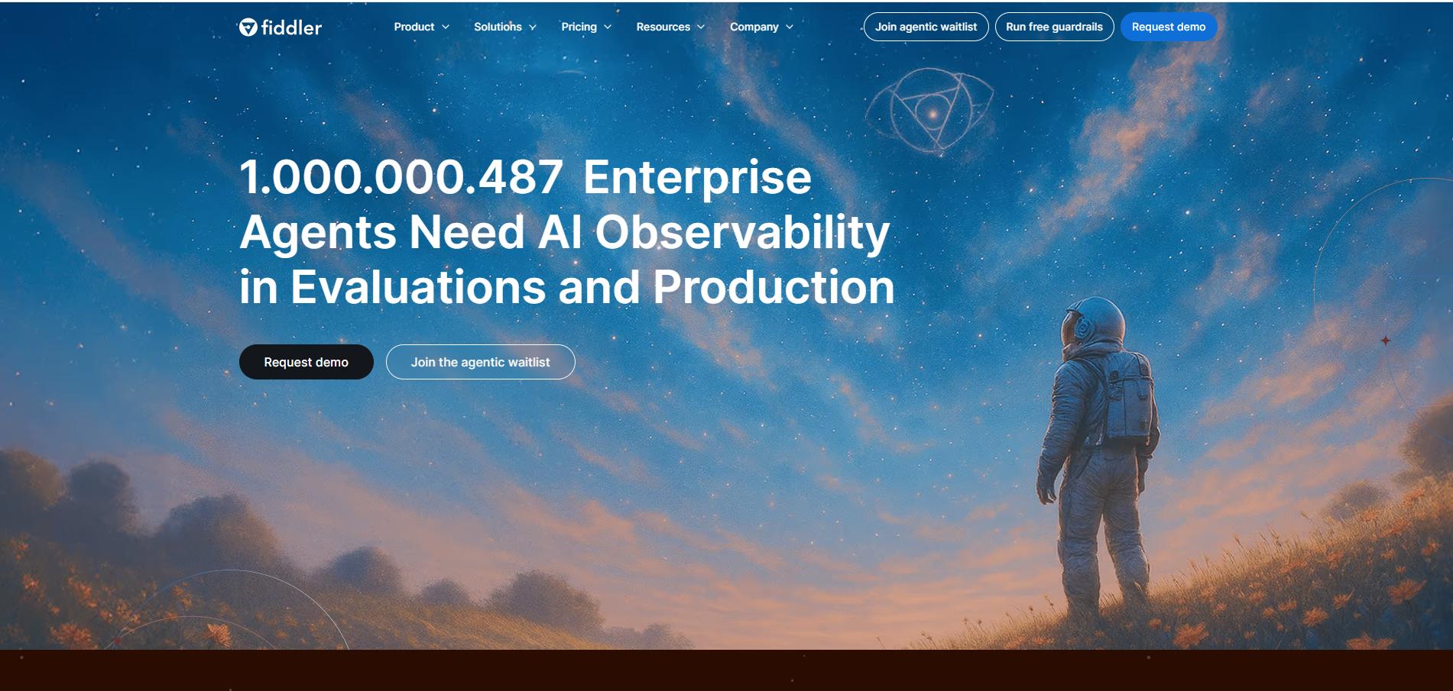The width and height of the screenshot is (1453, 691).
Task: Click Join agentic waitlist in header
Action: tap(926, 27)
